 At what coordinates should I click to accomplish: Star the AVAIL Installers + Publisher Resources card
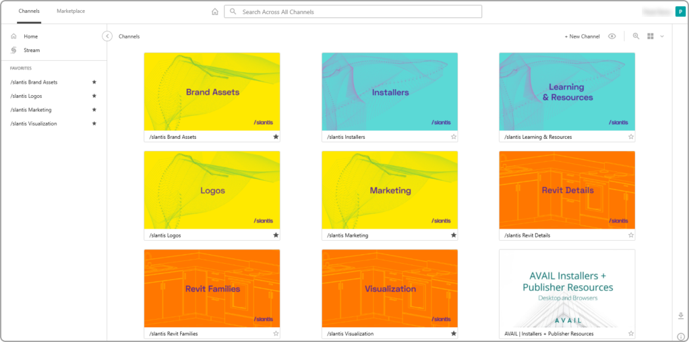pos(631,334)
